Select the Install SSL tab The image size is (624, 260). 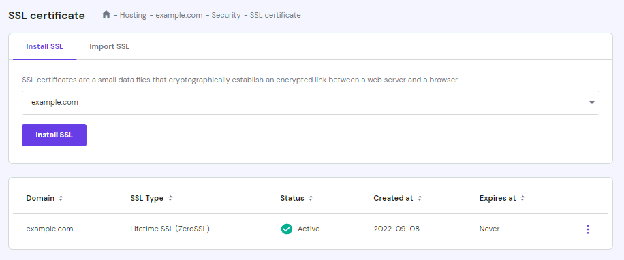coord(44,46)
